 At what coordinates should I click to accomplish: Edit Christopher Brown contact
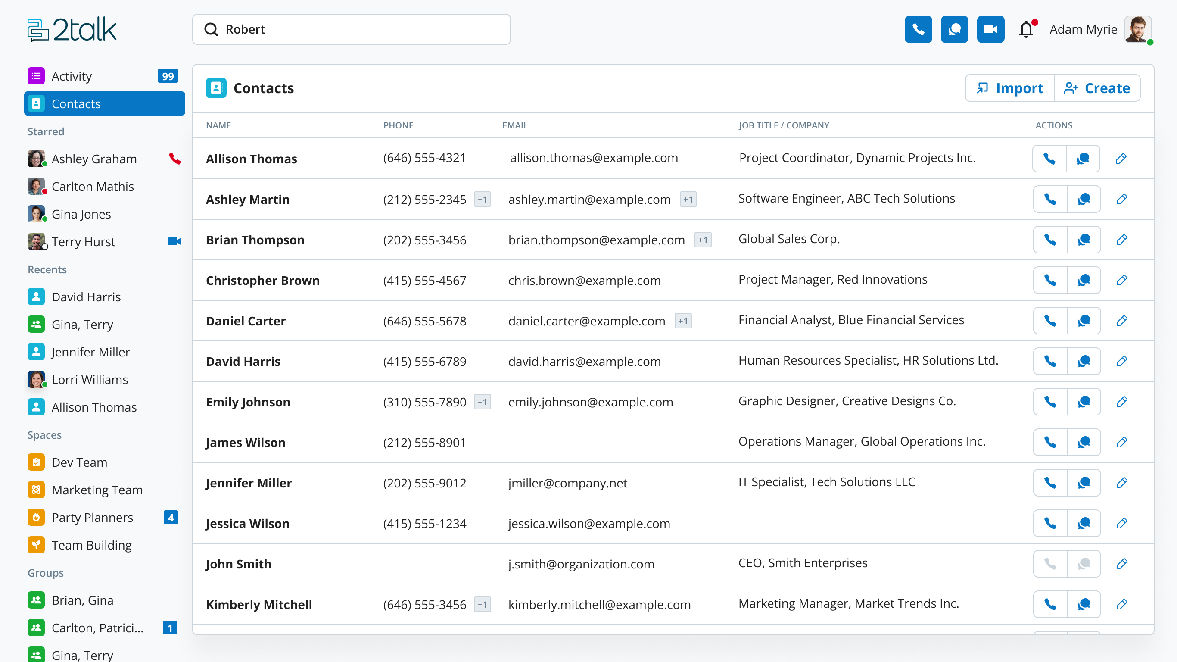tap(1121, 280)
